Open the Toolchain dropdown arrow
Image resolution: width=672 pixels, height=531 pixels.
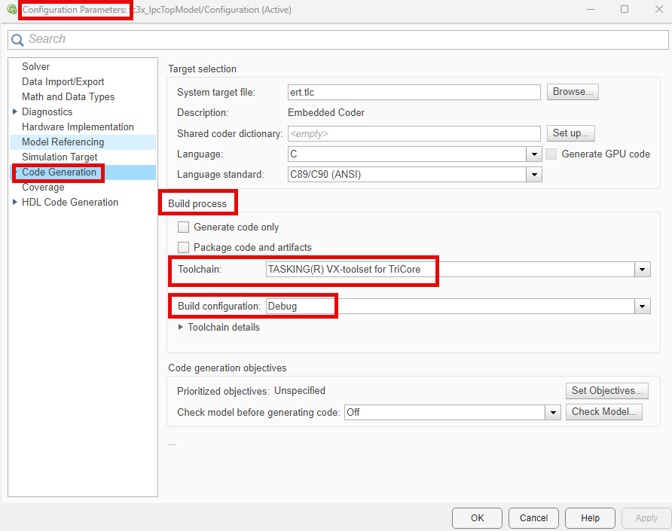[x=643, y=270]
